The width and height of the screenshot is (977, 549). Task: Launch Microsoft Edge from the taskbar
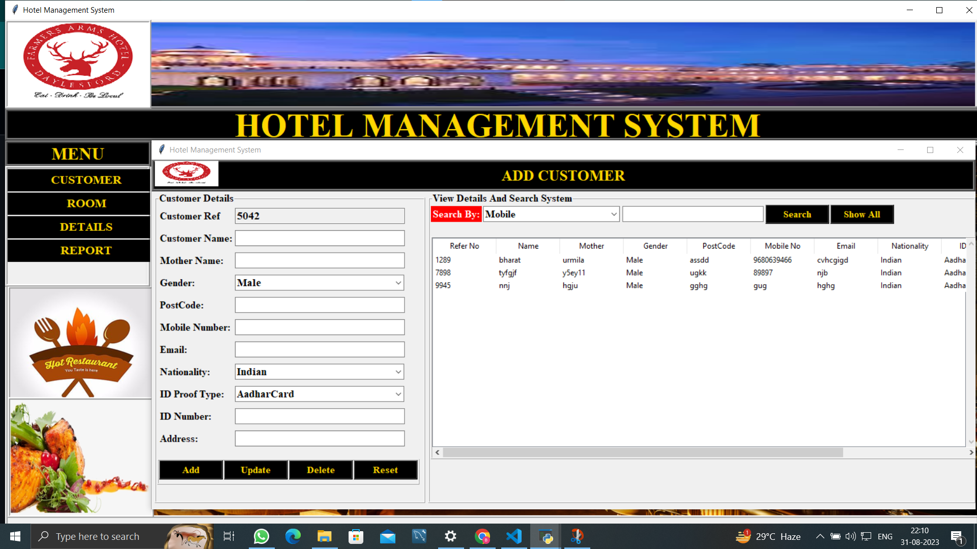293,536
